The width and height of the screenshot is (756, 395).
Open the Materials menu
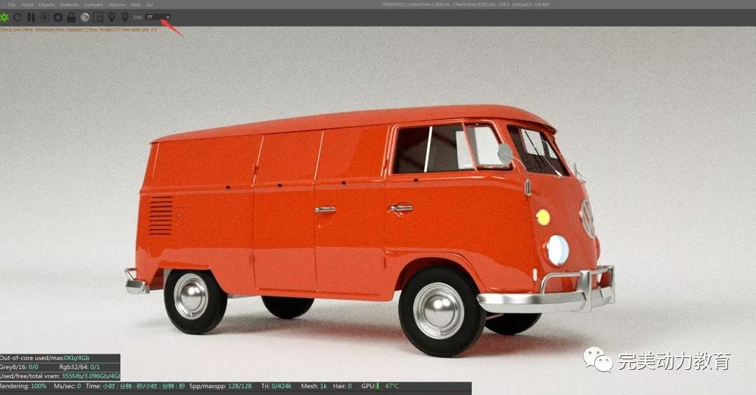click(x=69, y=4)
